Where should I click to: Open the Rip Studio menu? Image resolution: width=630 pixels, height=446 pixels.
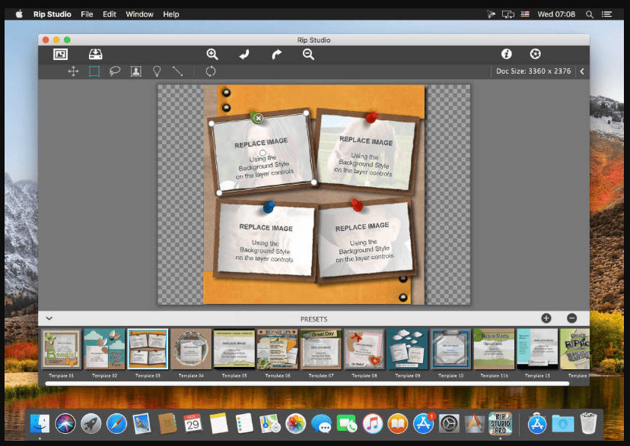(x=52, y=14)
